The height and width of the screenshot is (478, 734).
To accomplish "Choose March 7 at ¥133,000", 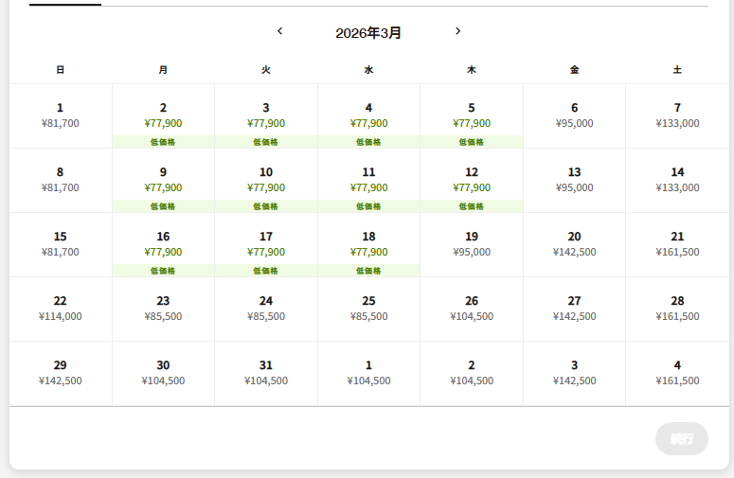I will click(x=677, y=115).
